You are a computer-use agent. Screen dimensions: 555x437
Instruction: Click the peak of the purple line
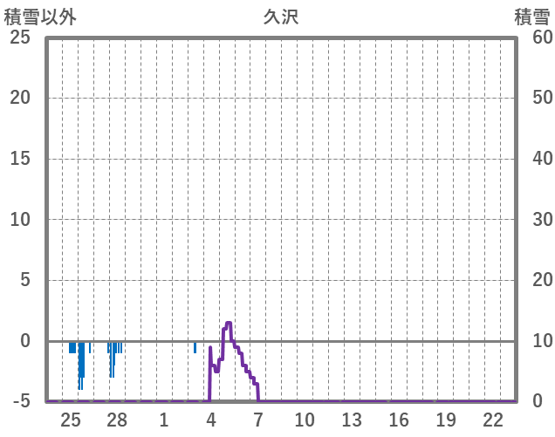pos(228,324)
